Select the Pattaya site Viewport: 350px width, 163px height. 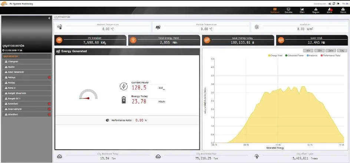27,77
